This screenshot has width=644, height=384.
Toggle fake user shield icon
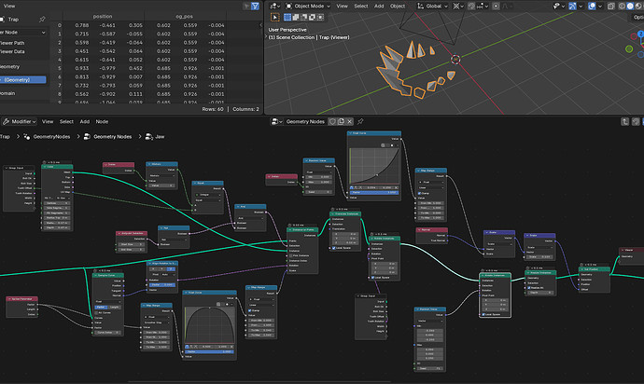332,121
